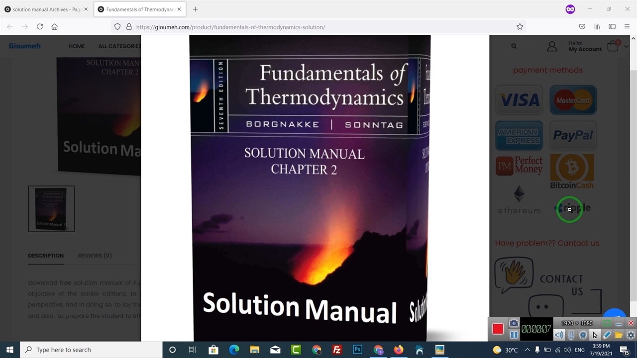
Task: Pause the screen recording
Action: point(514,335)
